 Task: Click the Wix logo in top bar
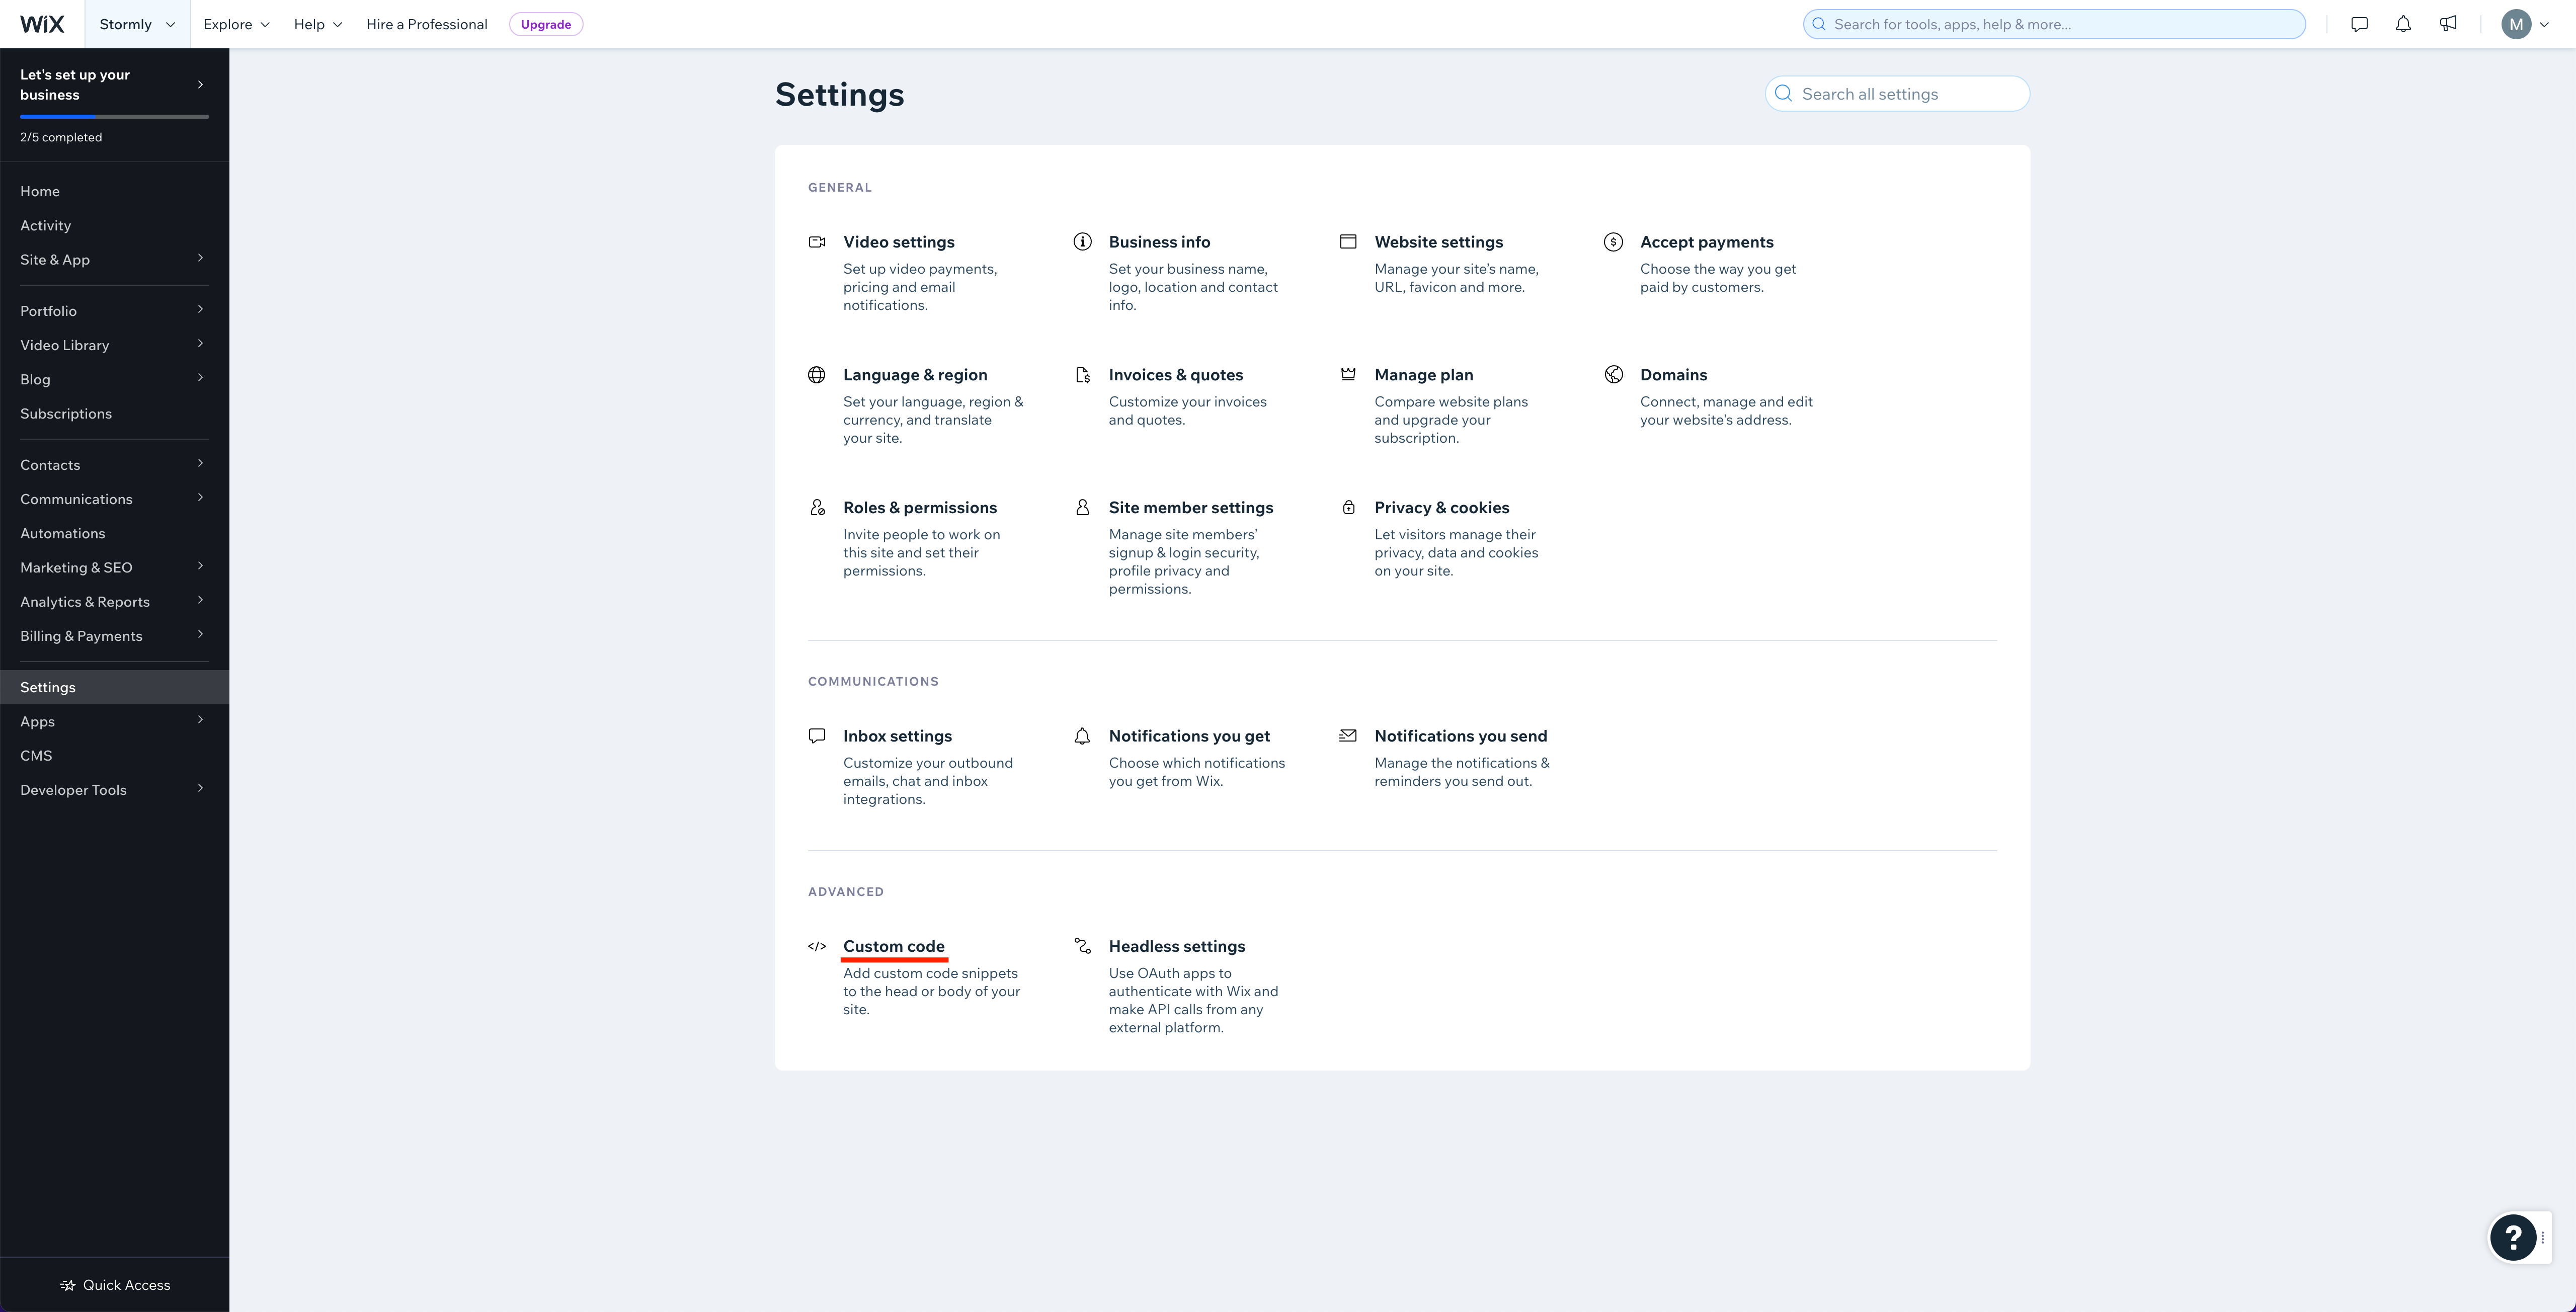coord(42,24)
